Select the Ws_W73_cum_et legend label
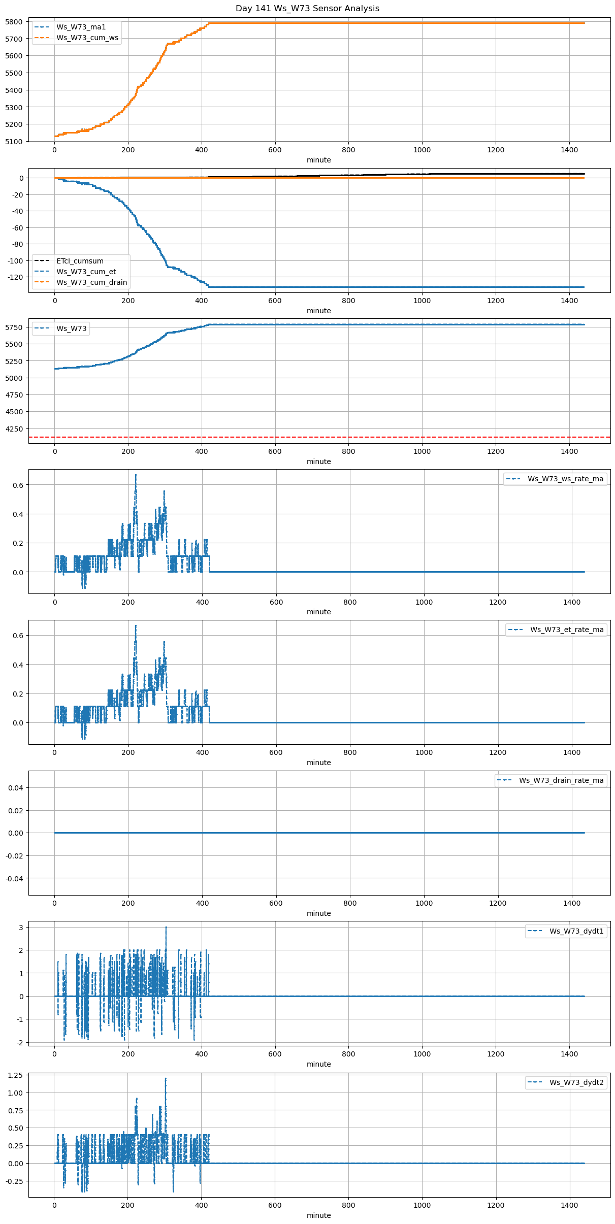Viewport: 615px width, 1224px height. point(86,272)
